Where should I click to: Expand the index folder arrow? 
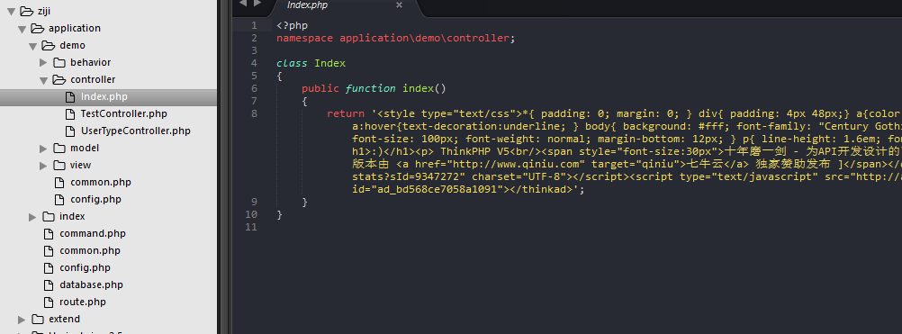click(x=32, y=217)
